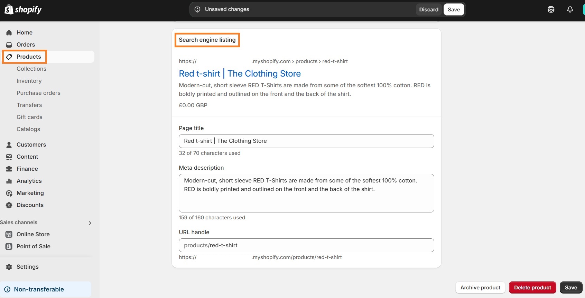
Task: Click '159 of 160 characters used' text
Action: click(x=212, y=218)
